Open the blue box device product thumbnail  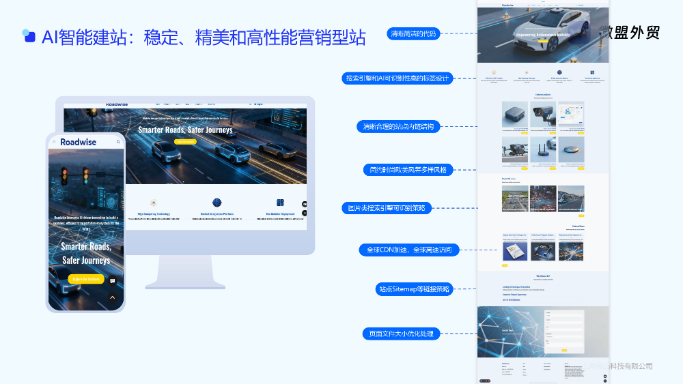tap(515, 115)
